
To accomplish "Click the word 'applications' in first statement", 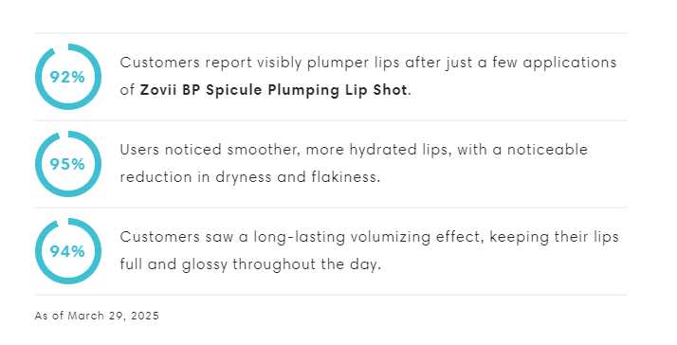I will point(570,64).
